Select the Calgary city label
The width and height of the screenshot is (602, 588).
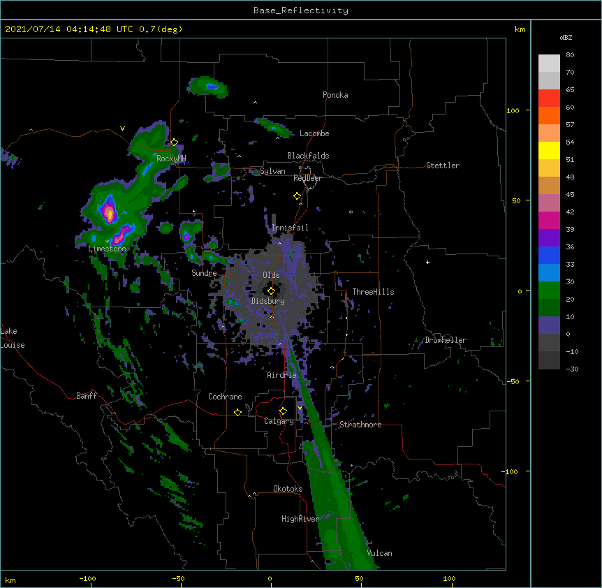coord(279,421)
